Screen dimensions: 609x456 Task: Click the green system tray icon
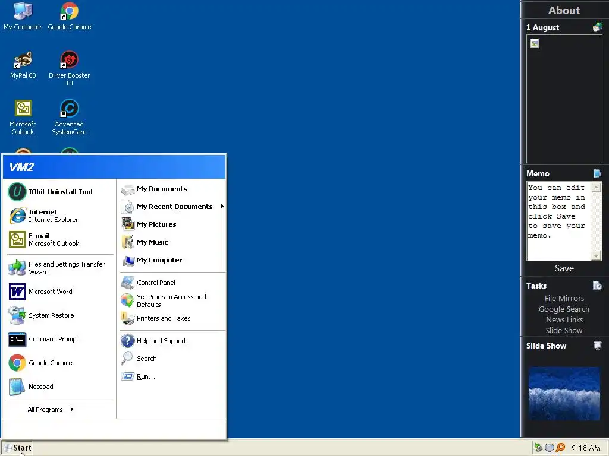click(538, 448)
